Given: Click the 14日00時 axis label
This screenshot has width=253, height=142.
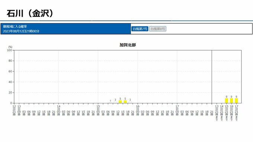Looking at the screenshot, I should click(x=58, y=110).
